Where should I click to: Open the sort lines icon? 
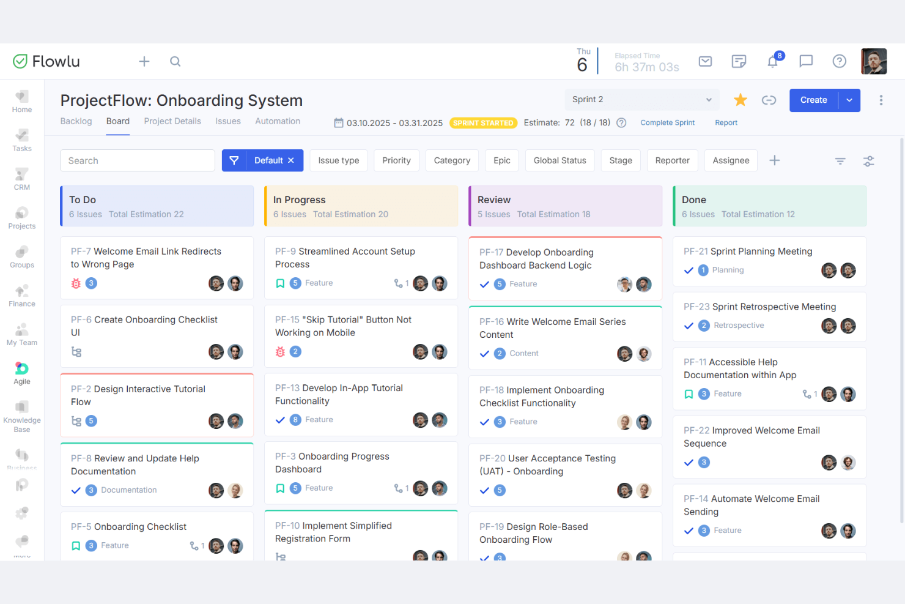tap(840, 160)
